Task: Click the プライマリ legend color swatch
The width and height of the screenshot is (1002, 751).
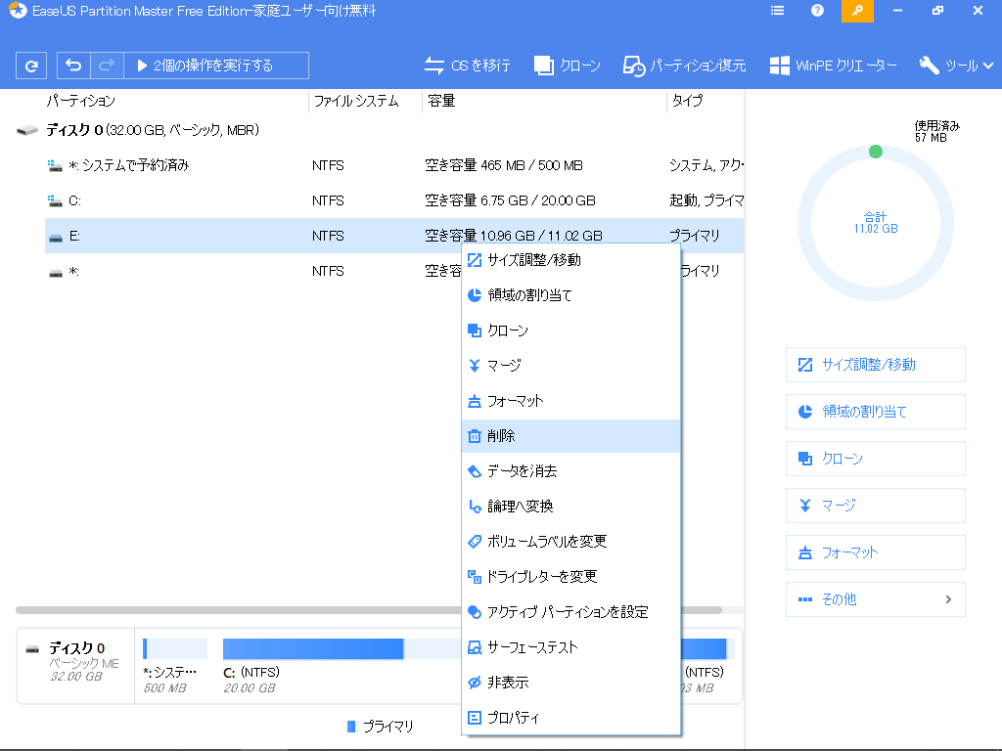Action: point(351,727)
